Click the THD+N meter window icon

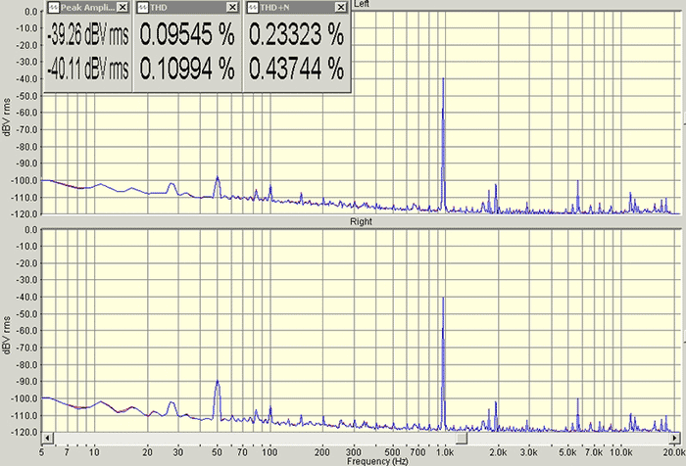point(253,7)
